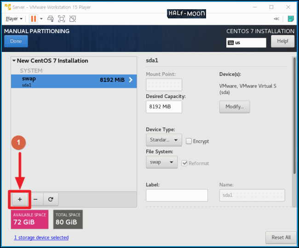Click the Modify... devices button
299x248 pixels.
[x=235, y=107]
